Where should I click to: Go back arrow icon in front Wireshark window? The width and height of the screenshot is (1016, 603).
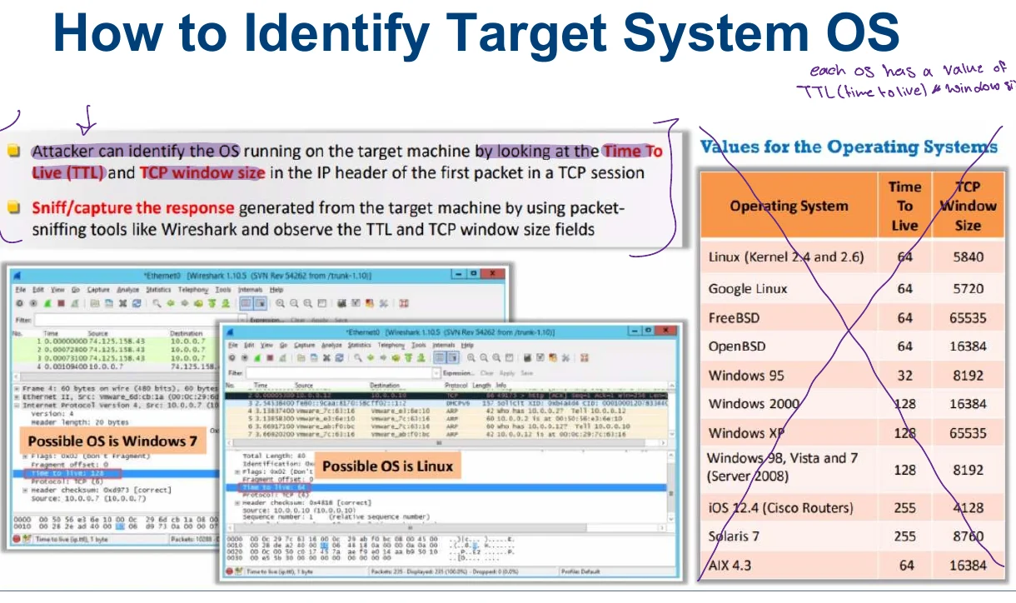pyautogui.click(x=371, y=358)
